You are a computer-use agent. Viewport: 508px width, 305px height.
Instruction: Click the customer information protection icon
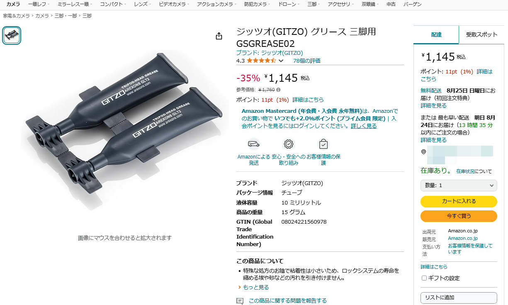[x=323, y=144]
